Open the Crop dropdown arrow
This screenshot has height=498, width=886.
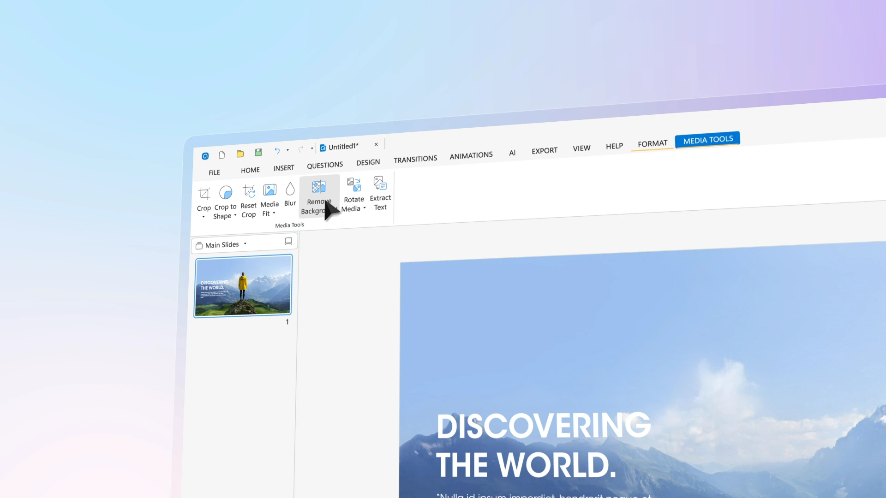(204, 217)
